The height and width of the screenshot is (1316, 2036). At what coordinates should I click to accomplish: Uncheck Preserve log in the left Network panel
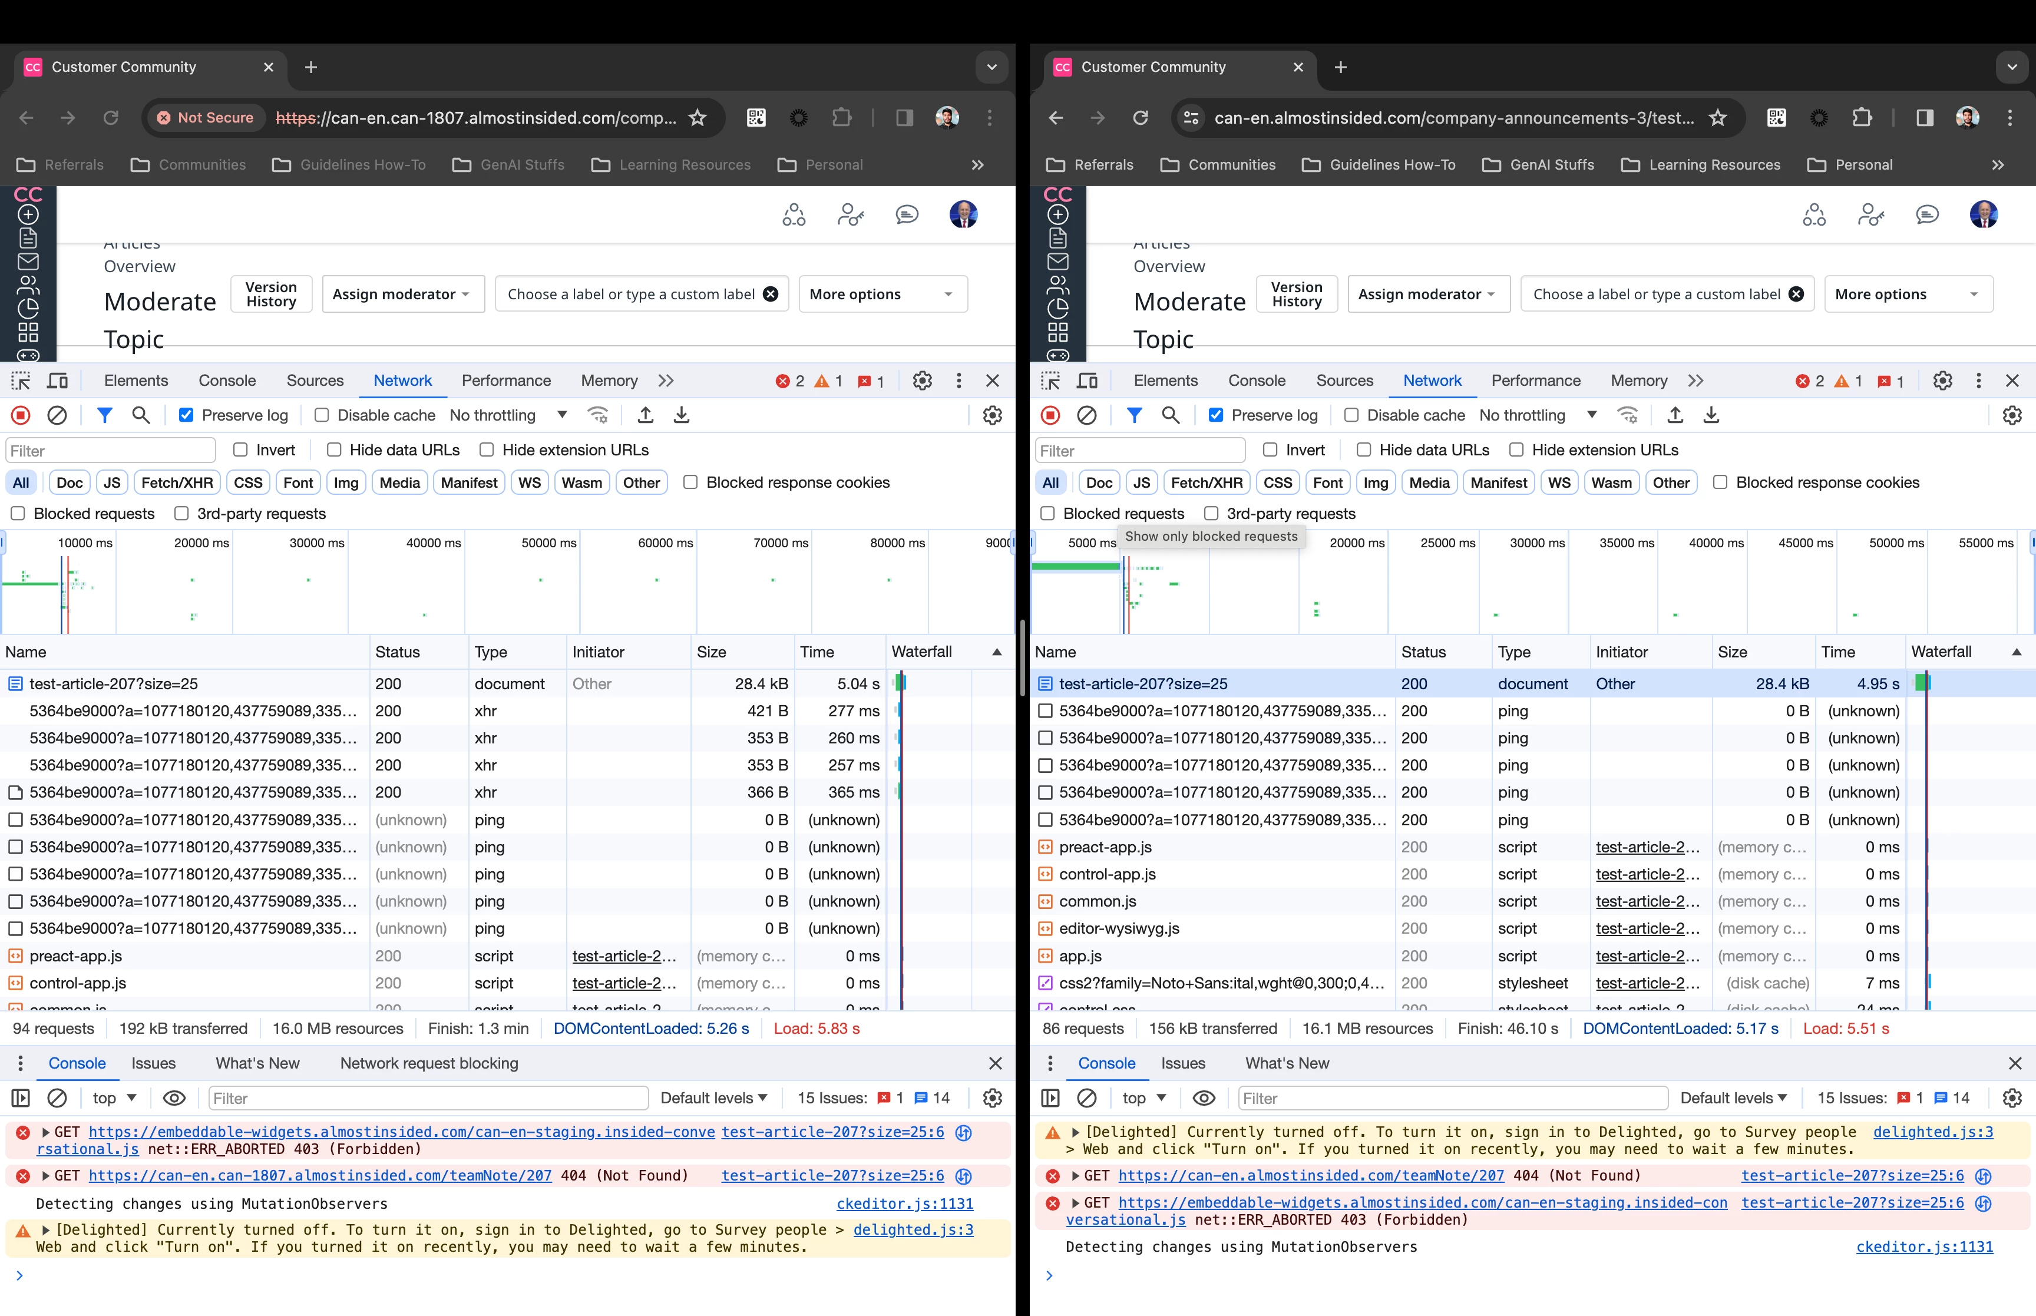click(186, 415)
